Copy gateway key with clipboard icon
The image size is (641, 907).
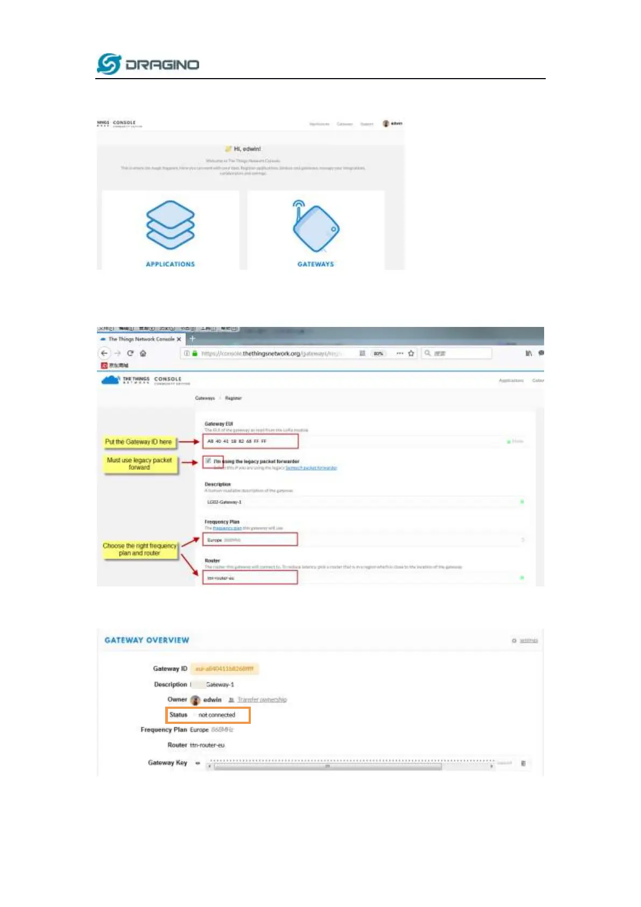pyautogui.click(x=523, y=763)
